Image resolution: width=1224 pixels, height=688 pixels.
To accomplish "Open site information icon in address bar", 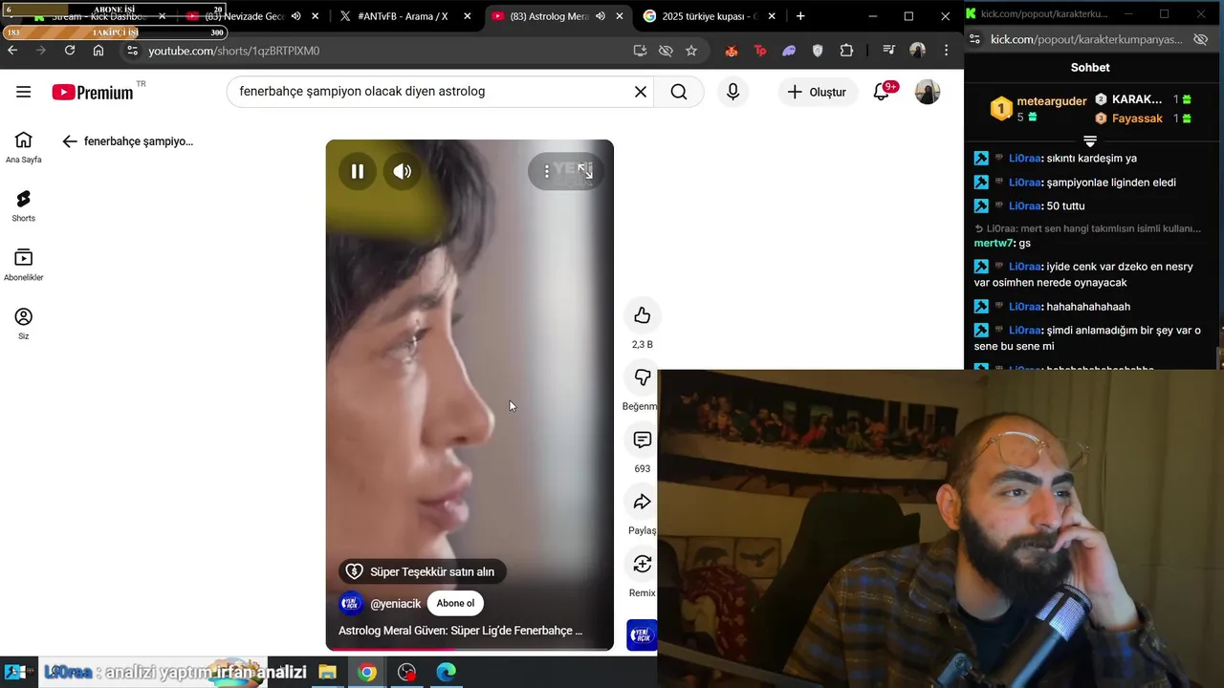I will point(132,51).
